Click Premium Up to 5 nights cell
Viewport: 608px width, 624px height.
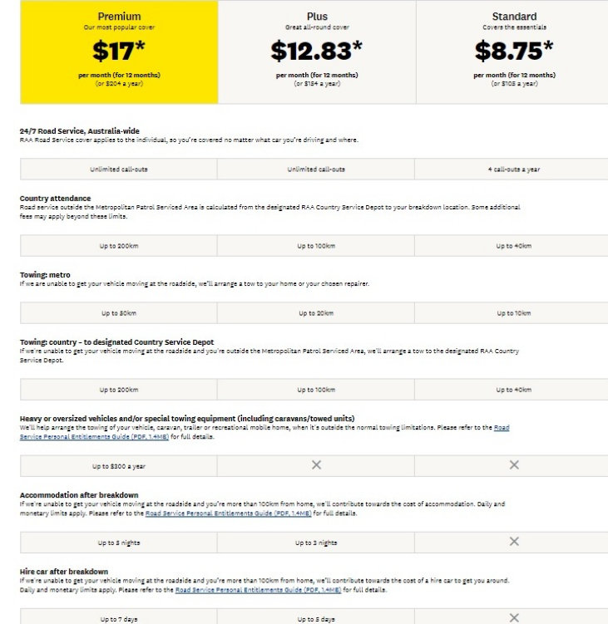coord(119,543)
